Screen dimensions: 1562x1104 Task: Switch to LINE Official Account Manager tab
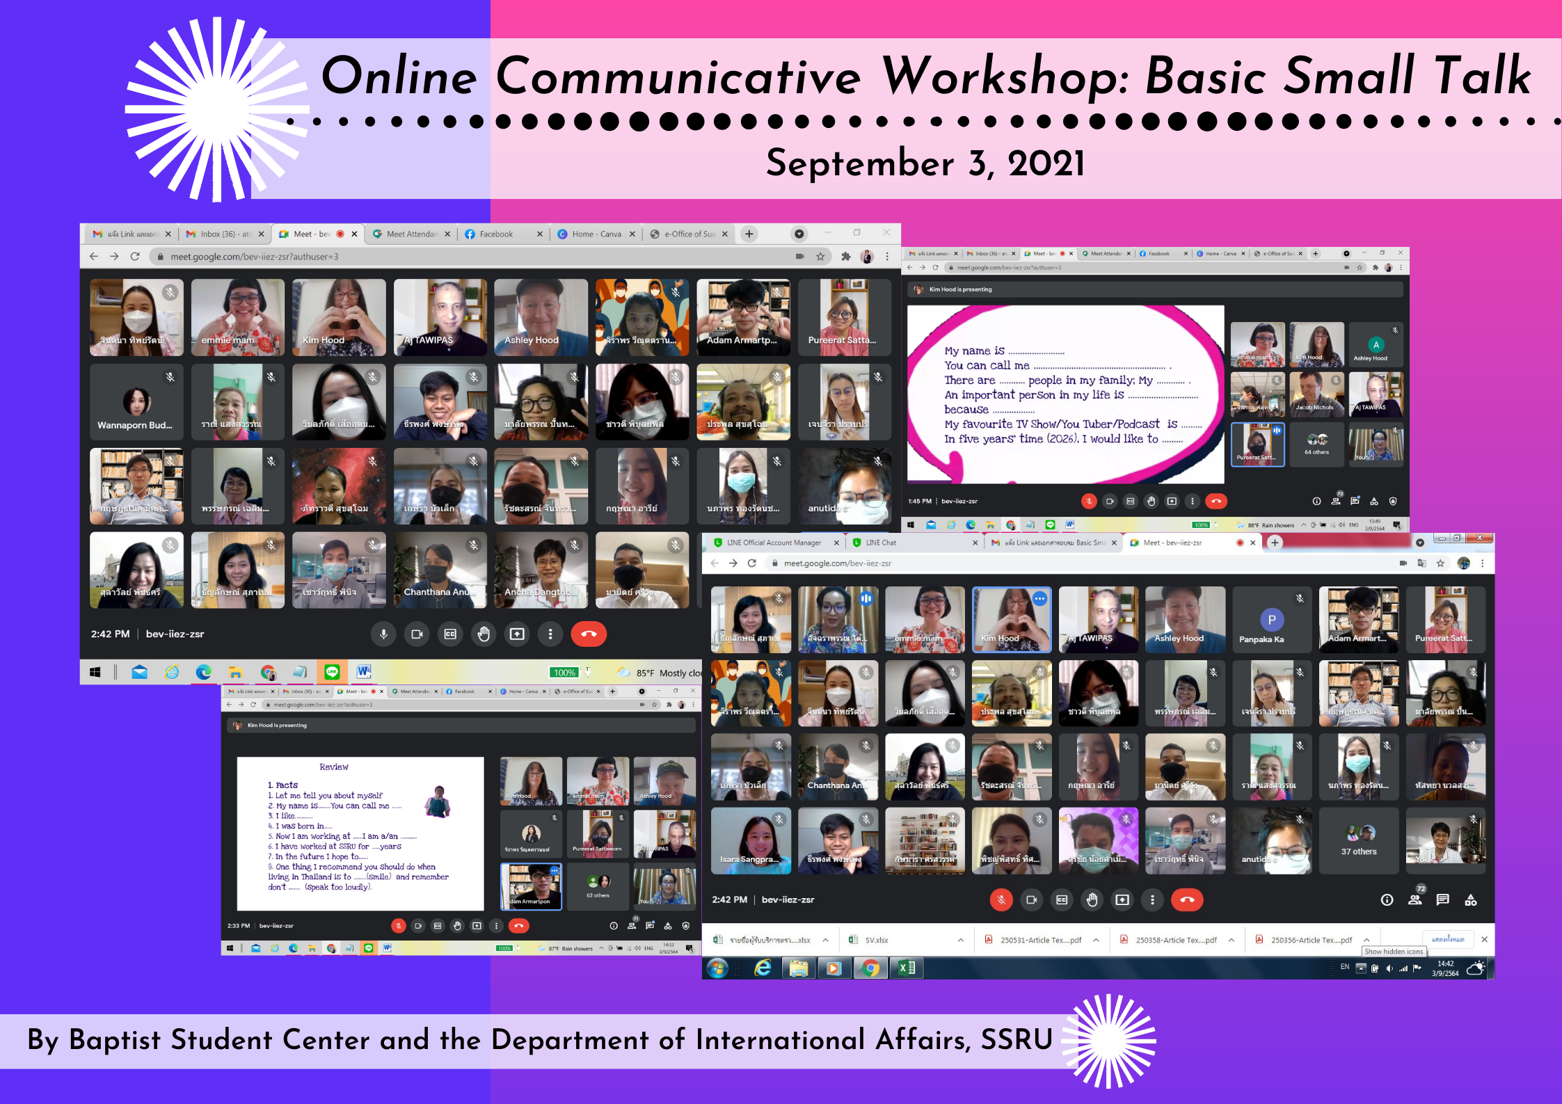pos(774,543)
